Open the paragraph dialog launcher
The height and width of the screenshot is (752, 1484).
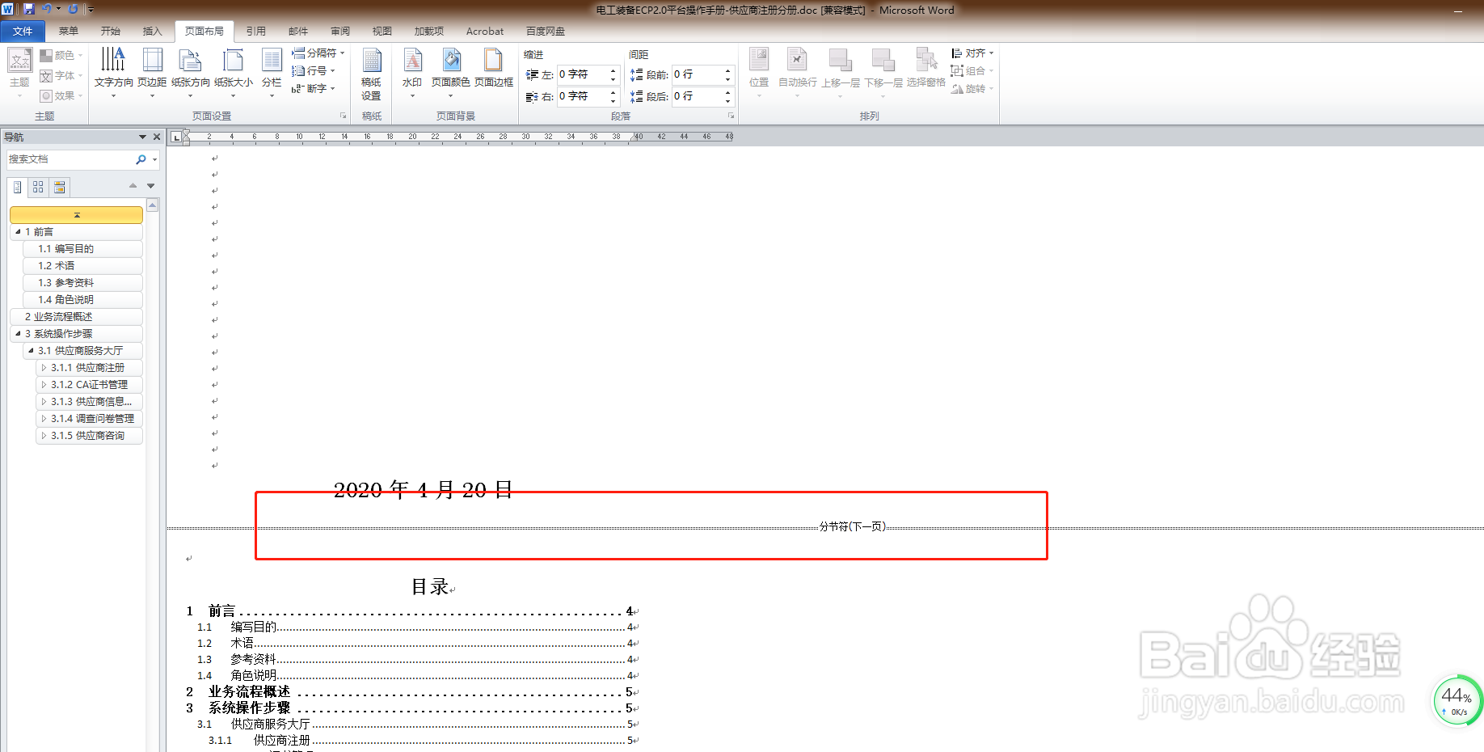coord(731,116)
